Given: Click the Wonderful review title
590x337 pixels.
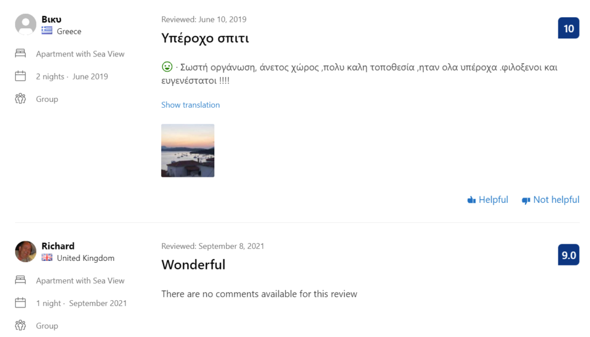Looking at the screenshot, I should (x=193, y=265).
